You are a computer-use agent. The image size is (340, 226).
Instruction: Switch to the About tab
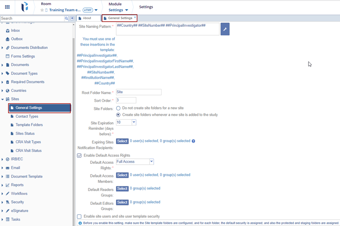click(x=88, y=18)
